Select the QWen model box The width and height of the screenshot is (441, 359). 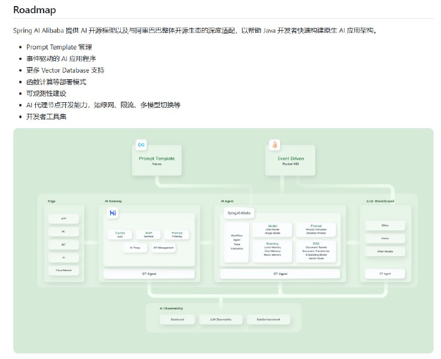385,225
